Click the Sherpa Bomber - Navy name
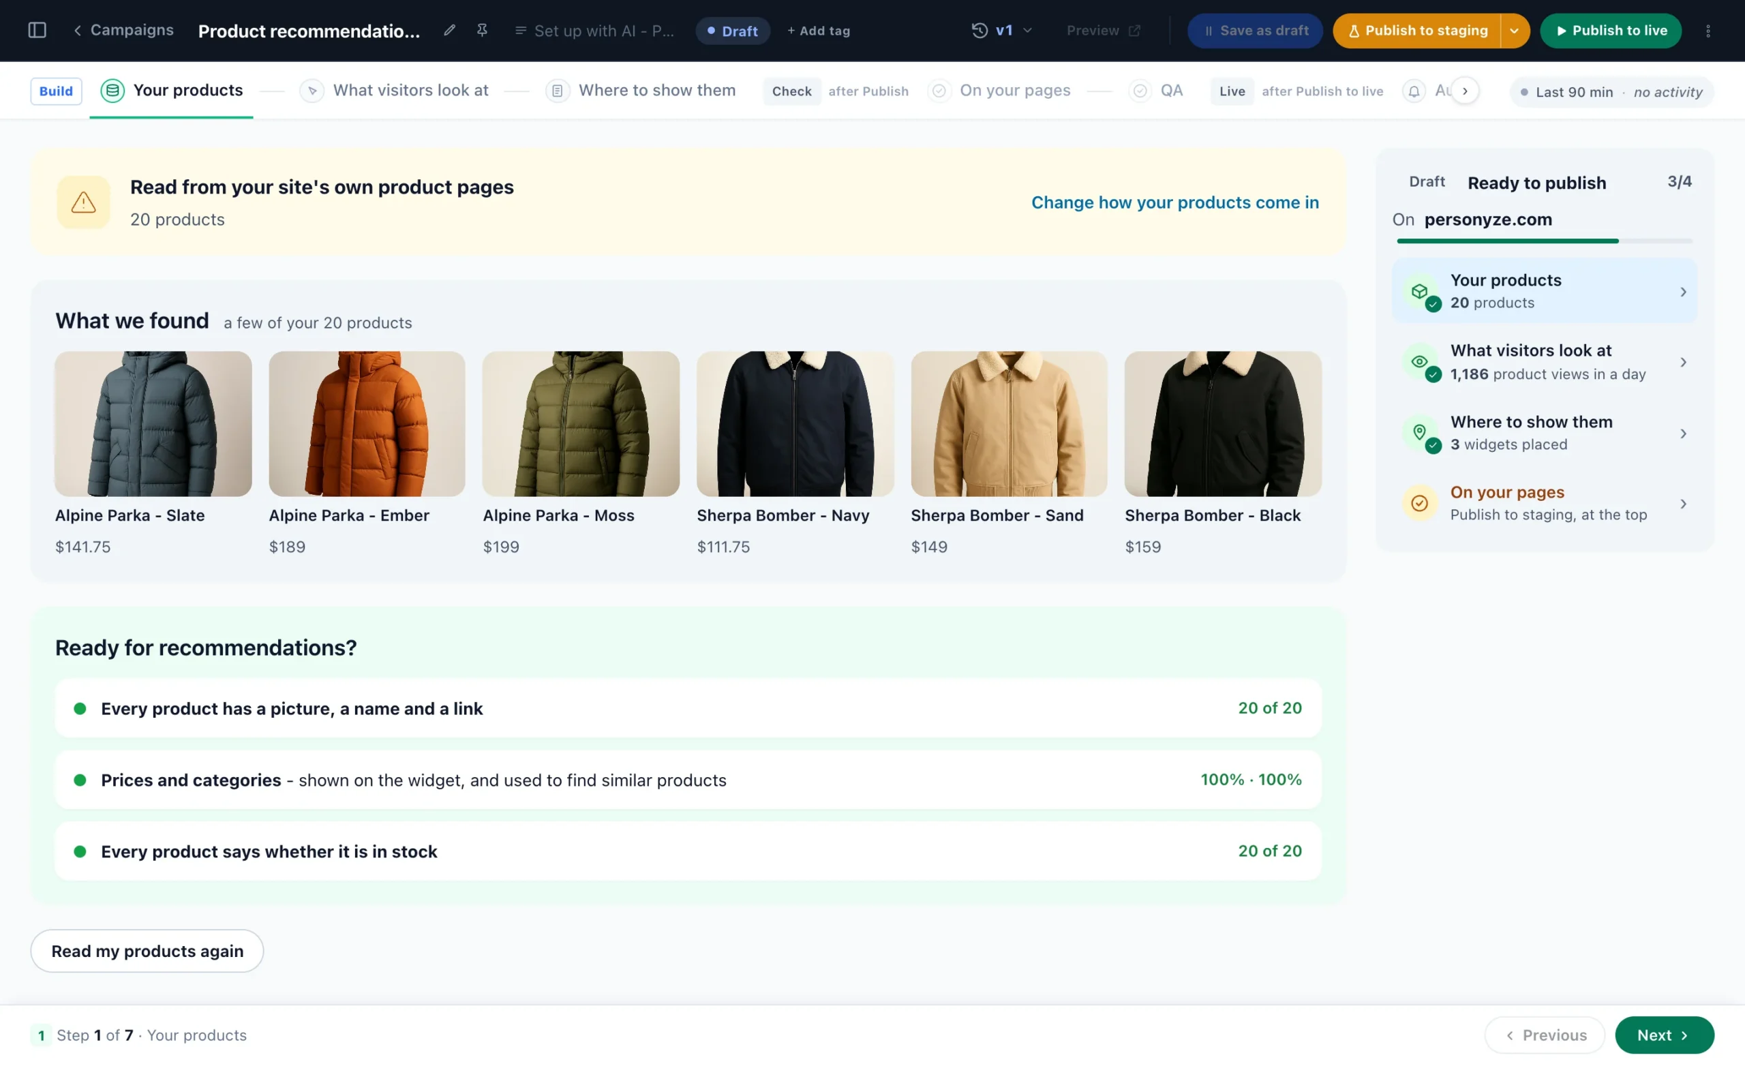This screenshot has height=1066, width=1745. (783, 515)
